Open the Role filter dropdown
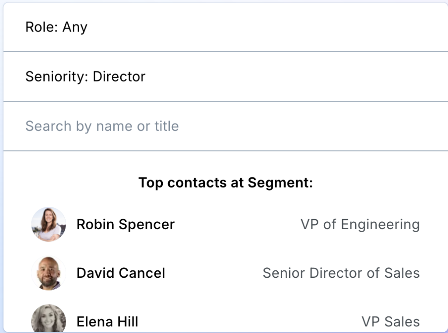The width and height of the screenshot is (448, 333). click(225, 27)
